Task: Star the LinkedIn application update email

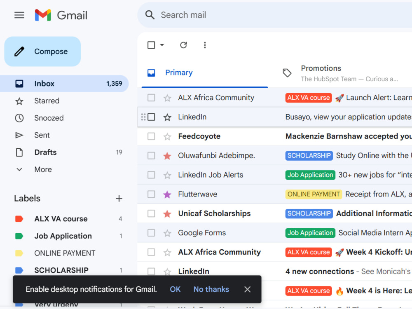Action: click(167, 117)
